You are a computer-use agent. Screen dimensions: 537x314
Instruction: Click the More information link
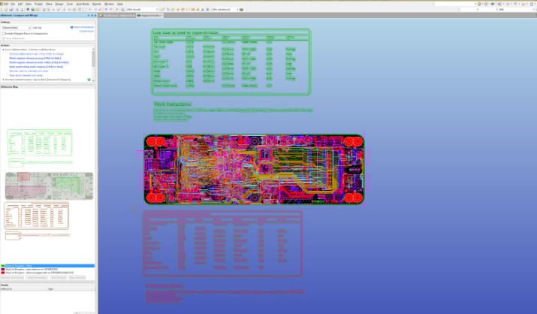[84, 27]
